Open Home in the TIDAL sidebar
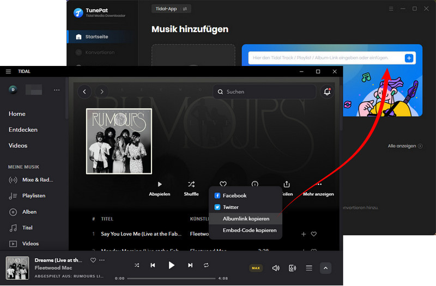 (17, 114)
